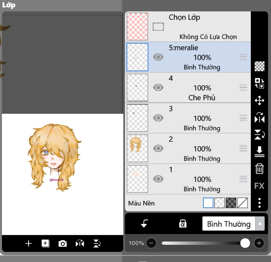Flip layer horizontally in right sidebar

(x=259, y=118)
